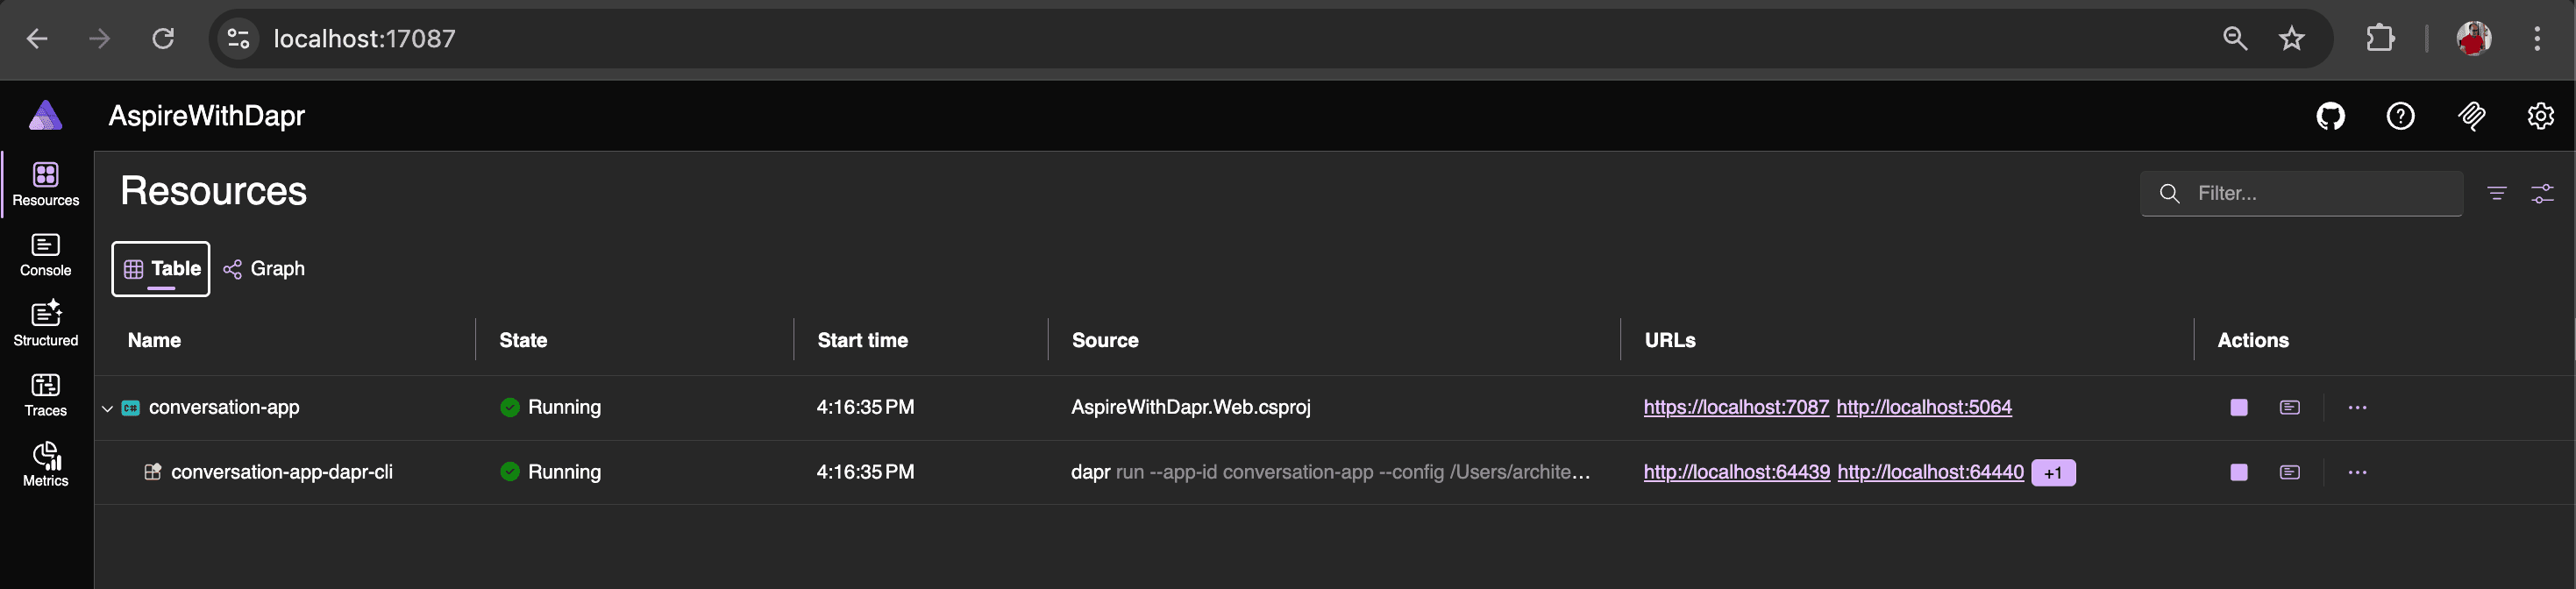View console logs for conversation-app-dapr-cli
Image resolution: width=2576 pixels, height=589 pixels.
point(2290,472)
